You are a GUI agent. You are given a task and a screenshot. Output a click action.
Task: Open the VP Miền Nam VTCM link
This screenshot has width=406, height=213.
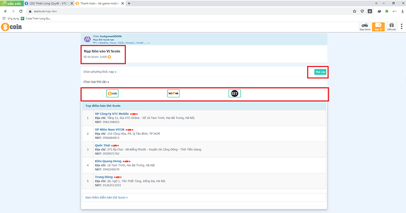110,129
